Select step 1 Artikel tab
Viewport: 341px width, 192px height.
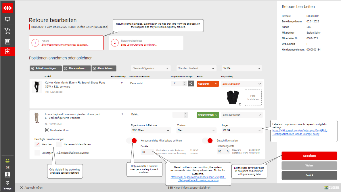[x=66, y=43]
